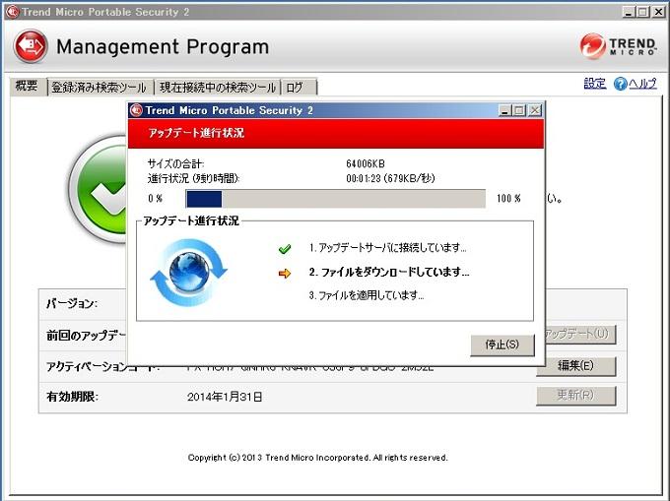670x501 pixels.
Task: Click the 編集(E) button
Action: (x=575, y=366)
